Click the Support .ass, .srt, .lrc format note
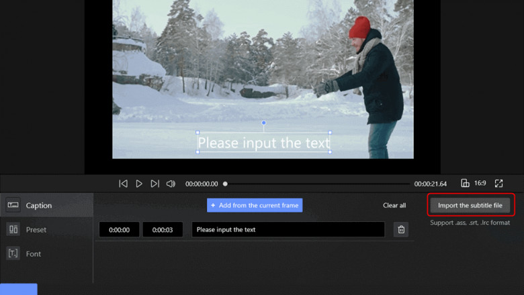 [x=470, y=223]
